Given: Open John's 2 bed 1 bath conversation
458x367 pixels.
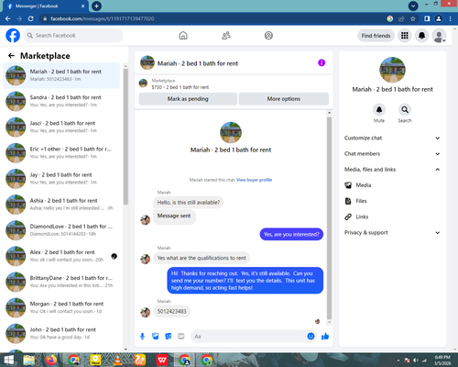Looking at the screenshot, I should [61, 334].
